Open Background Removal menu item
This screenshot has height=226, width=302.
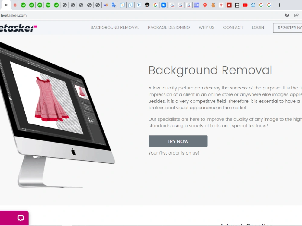point(115,27)
